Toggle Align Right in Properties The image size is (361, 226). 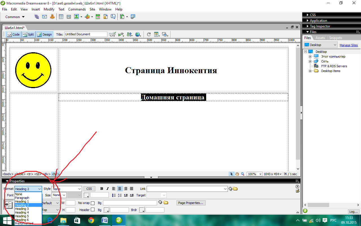(x=126, y=189)
